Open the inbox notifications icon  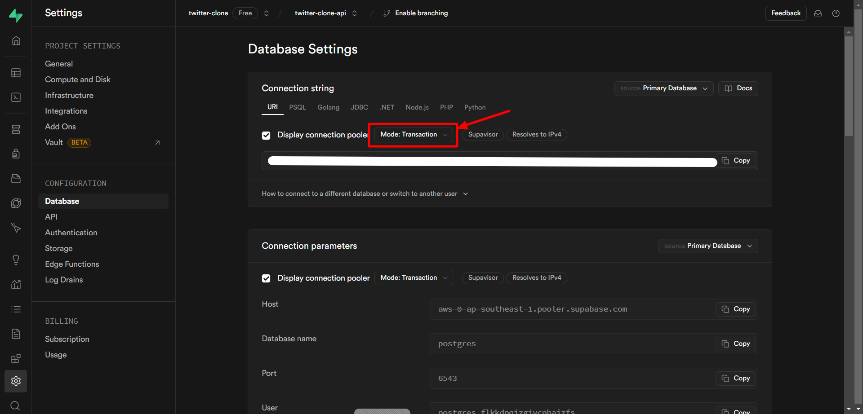818,13
